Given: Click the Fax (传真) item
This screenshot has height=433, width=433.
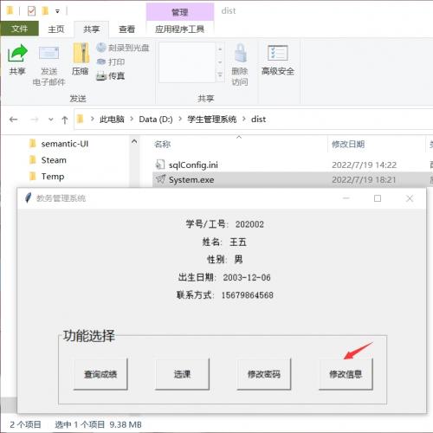Looking at the screenshot, I should tap(111, 76).
